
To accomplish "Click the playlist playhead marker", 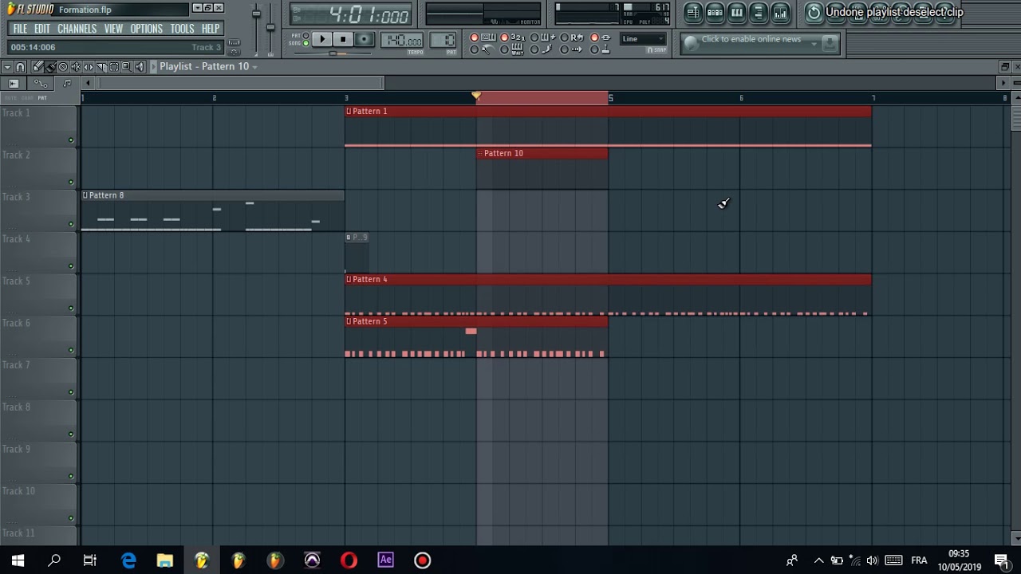I will (x=476, y=96).
